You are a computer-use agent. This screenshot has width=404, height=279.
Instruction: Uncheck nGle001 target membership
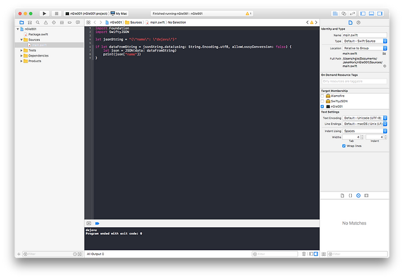point(322,106)
